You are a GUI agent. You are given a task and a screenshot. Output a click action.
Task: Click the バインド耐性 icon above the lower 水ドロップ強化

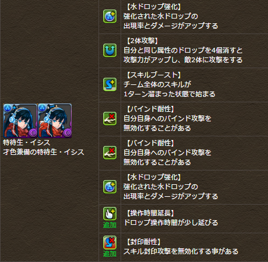click(110, 153)
